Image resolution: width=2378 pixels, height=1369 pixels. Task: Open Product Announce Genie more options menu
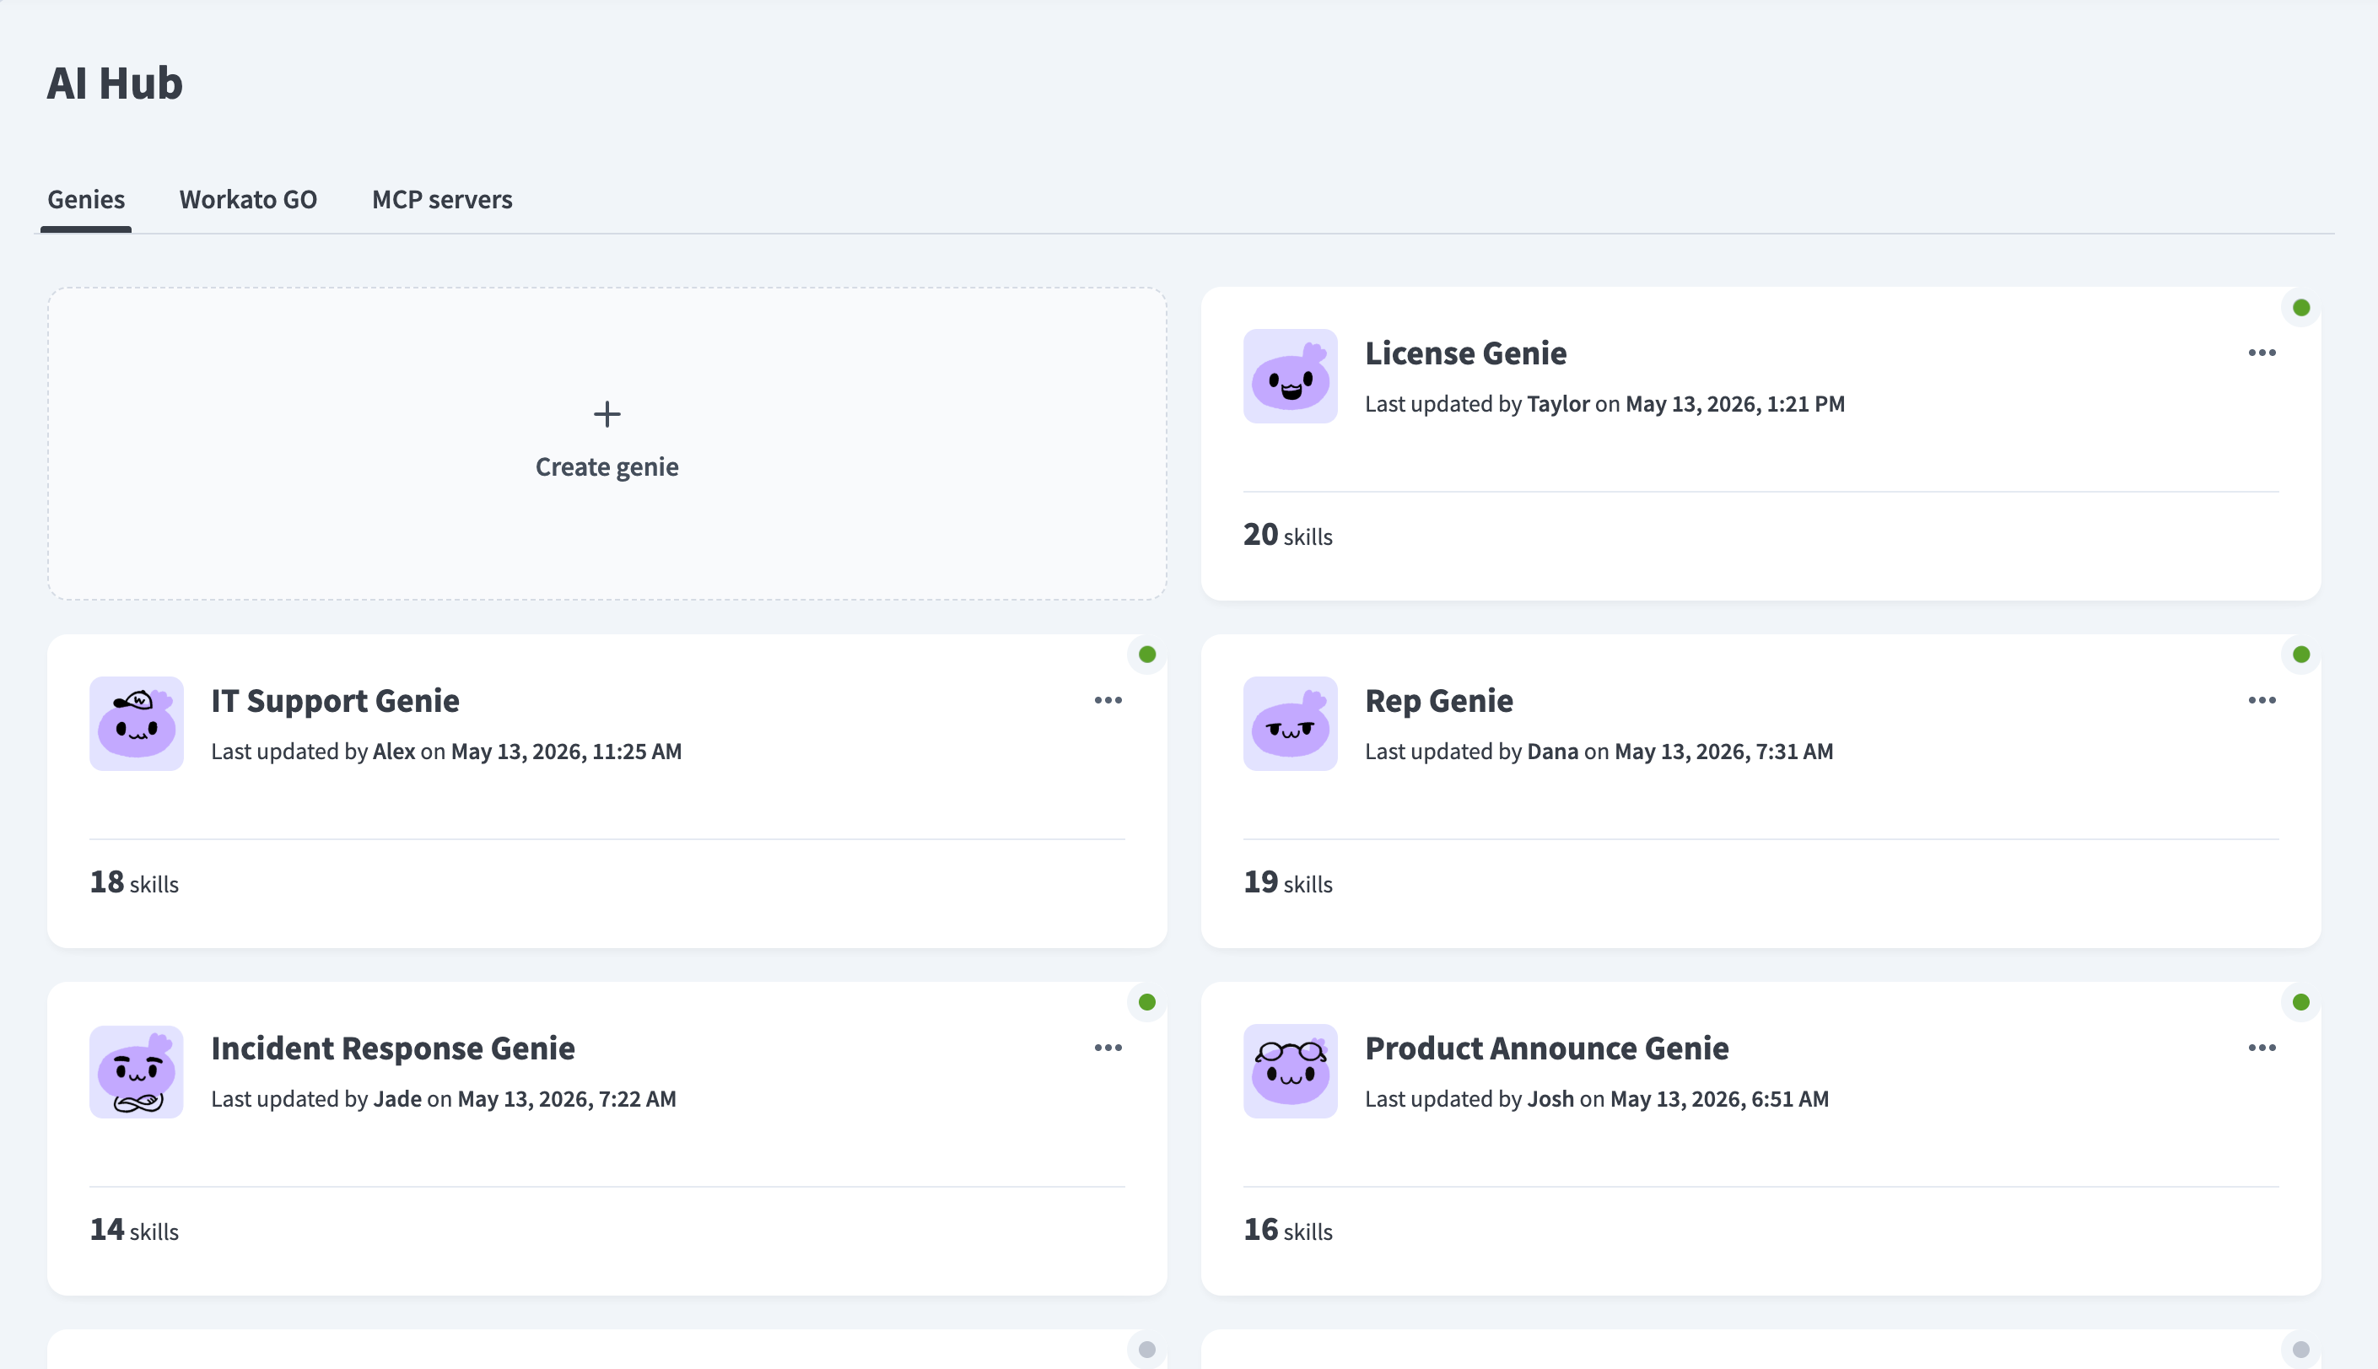pos(2262,1048)
